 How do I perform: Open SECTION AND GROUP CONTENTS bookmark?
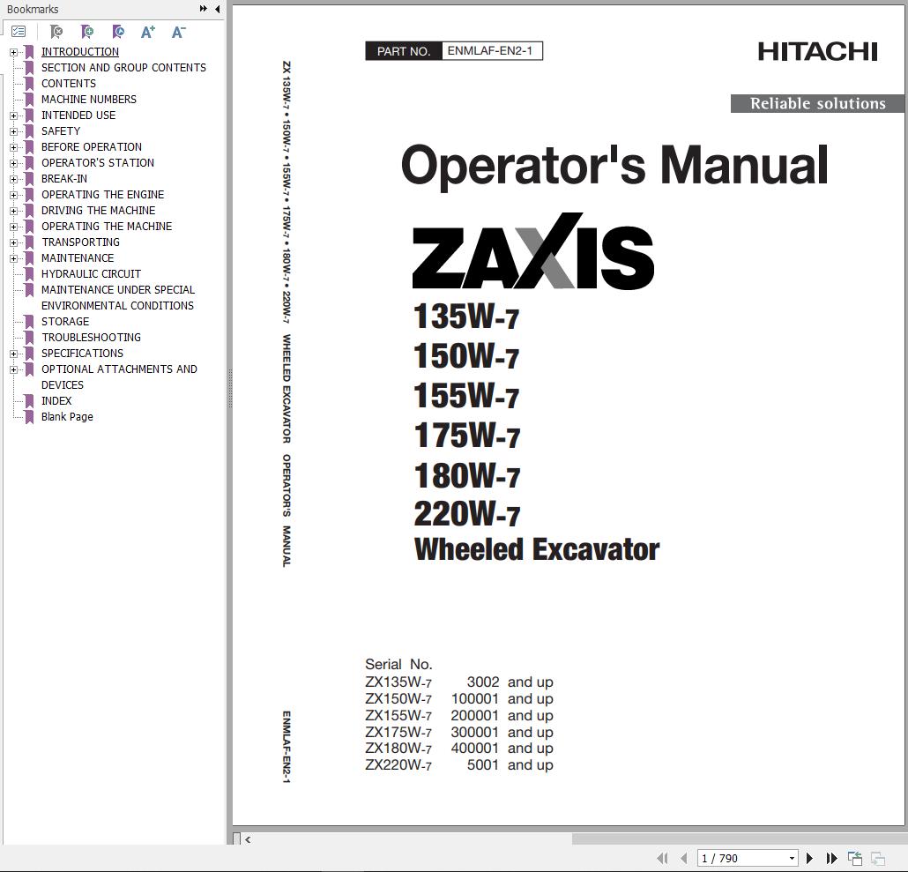click(x=123, y=68)
